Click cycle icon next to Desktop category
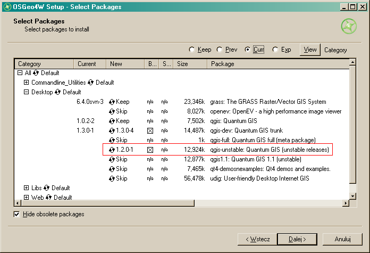This screenshot has height=253, width=370. click(x=57, y=92)
